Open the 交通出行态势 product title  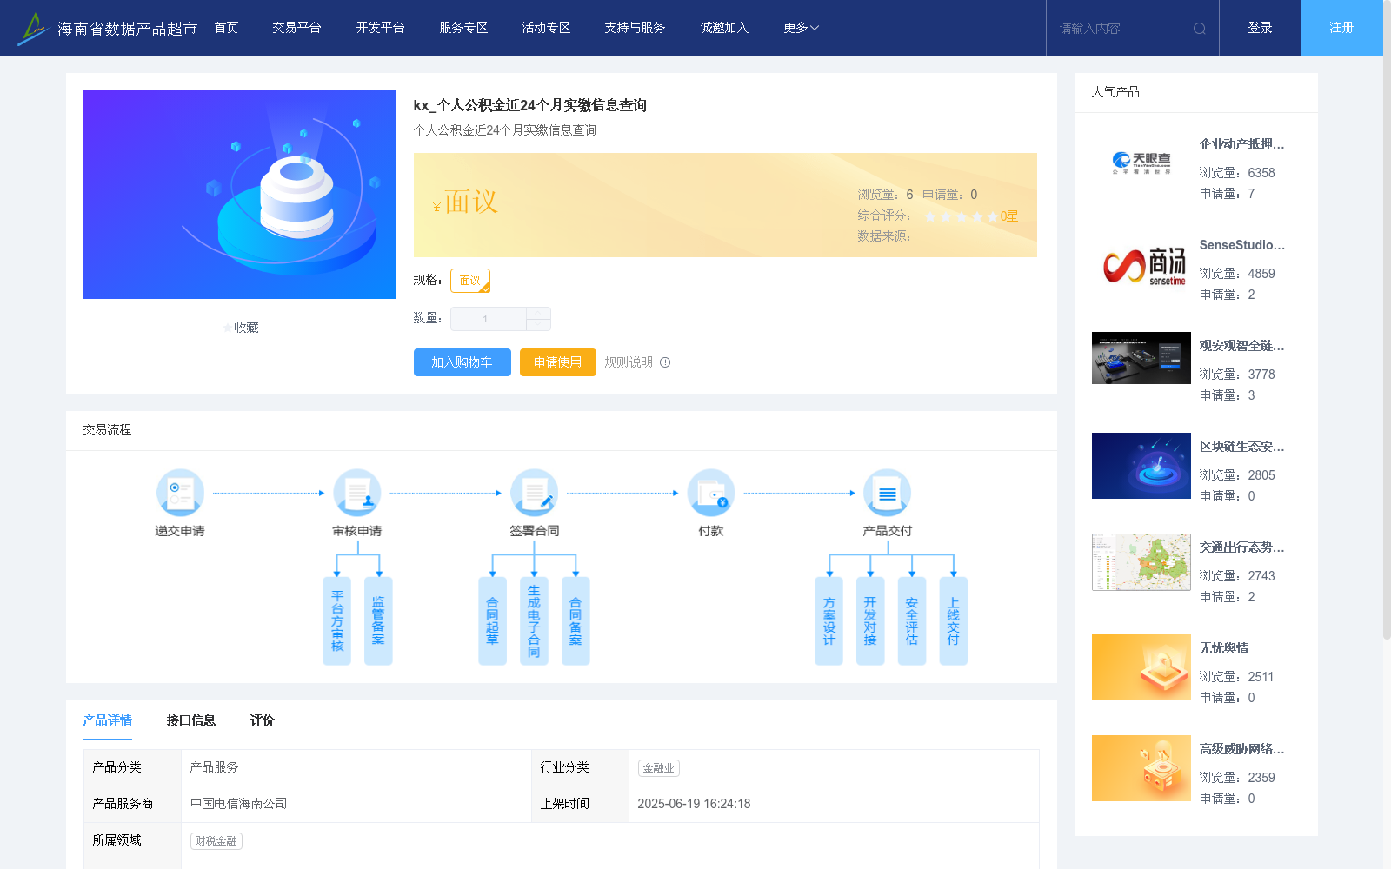(1241, 547)
